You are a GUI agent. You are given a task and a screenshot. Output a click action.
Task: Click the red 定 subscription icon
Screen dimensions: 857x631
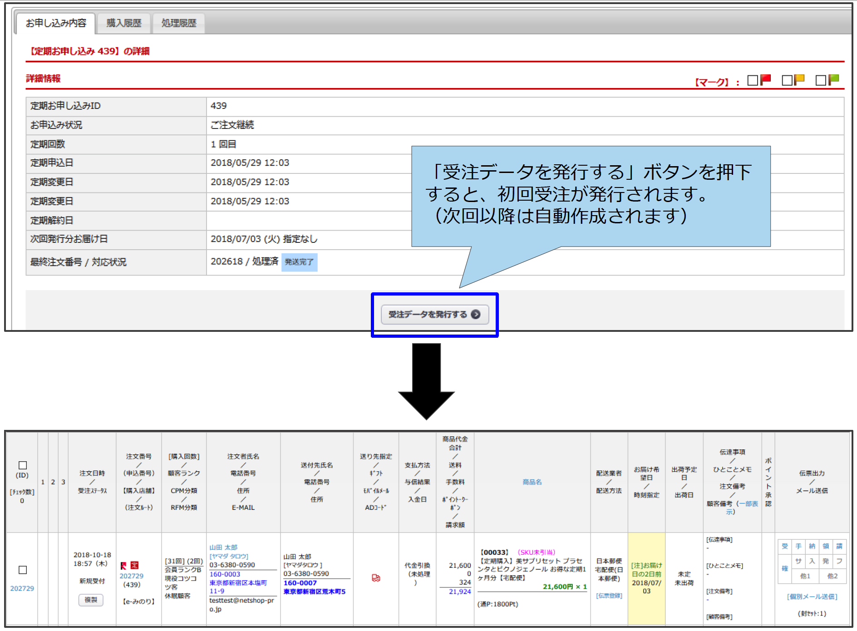tap(134, 565)
